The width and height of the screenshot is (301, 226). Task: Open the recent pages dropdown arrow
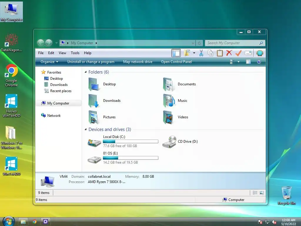pyautogui.click(x=56, y=43)
